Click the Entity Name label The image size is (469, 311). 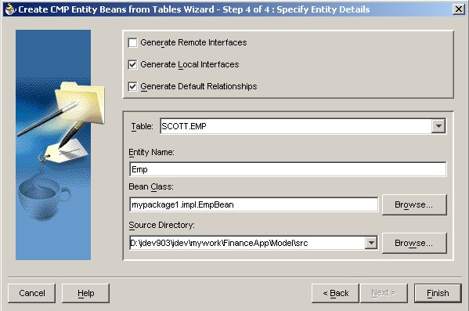click(151, 152)
